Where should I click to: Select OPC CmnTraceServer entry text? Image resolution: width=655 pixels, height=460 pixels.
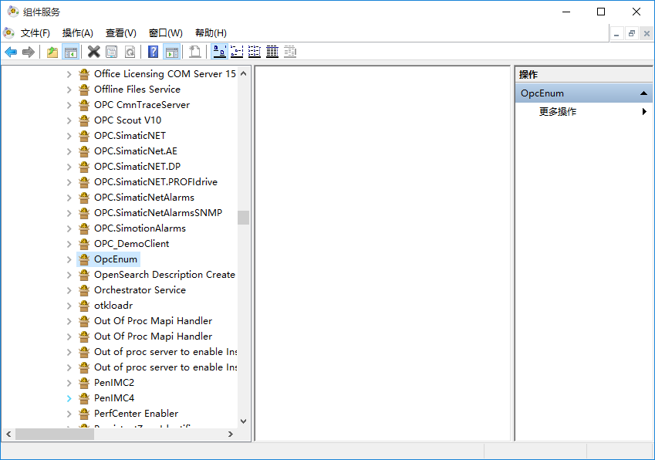142,105
